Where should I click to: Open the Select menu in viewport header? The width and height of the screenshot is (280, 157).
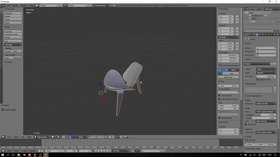coord(16,137)
